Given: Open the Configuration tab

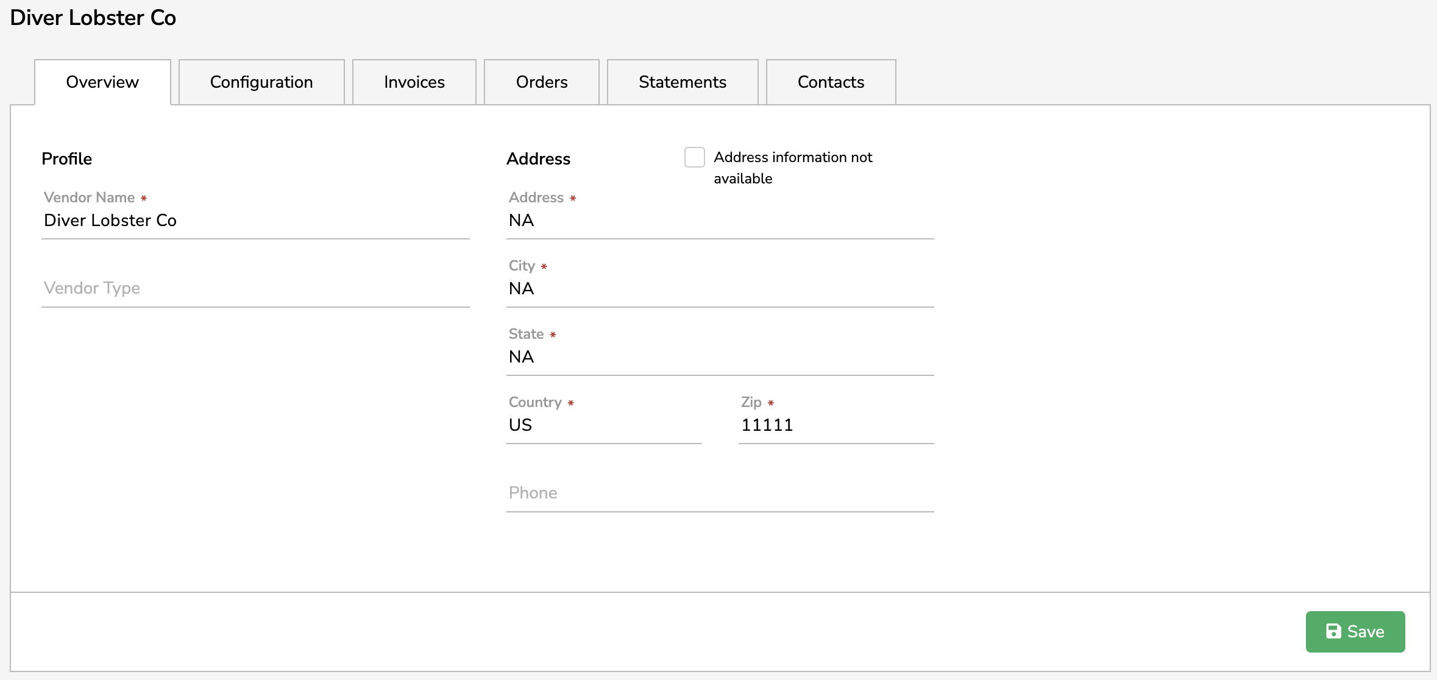Looking at the screenshot, I should click(261, 82).
